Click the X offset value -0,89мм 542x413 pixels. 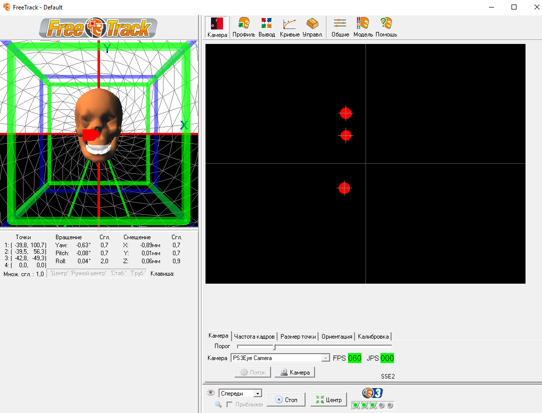[x=150, y=245]
